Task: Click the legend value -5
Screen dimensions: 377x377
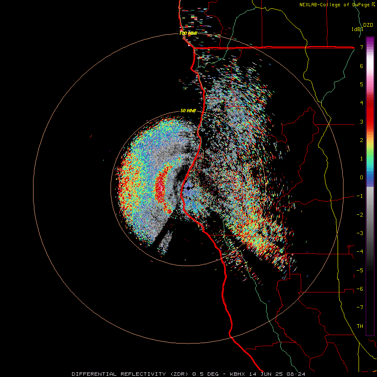Action: 360,271
